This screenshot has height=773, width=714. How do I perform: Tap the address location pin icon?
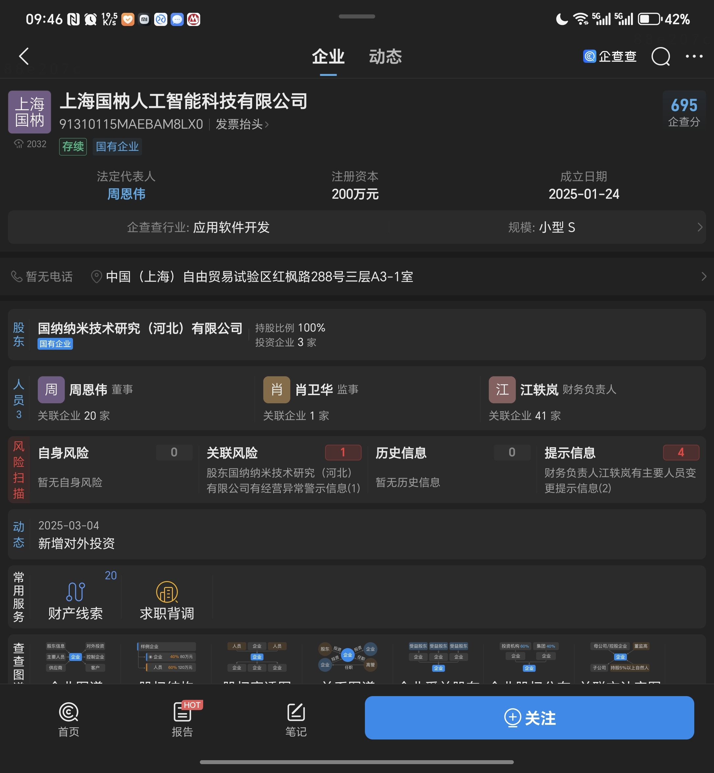click(96, 276)
